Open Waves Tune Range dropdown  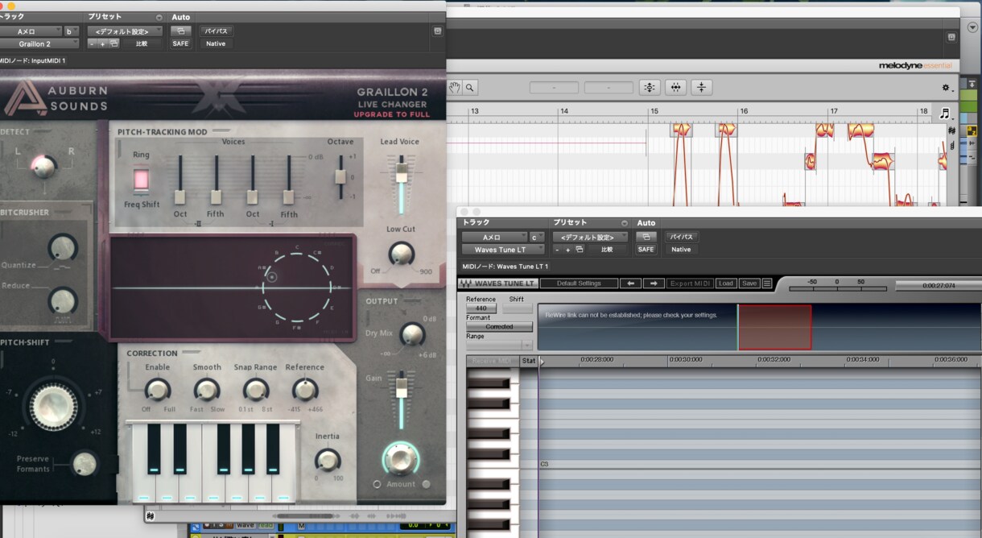tap(499, 344)
